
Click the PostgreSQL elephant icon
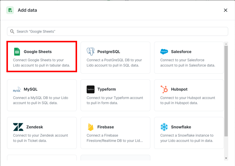click(91, 51)
